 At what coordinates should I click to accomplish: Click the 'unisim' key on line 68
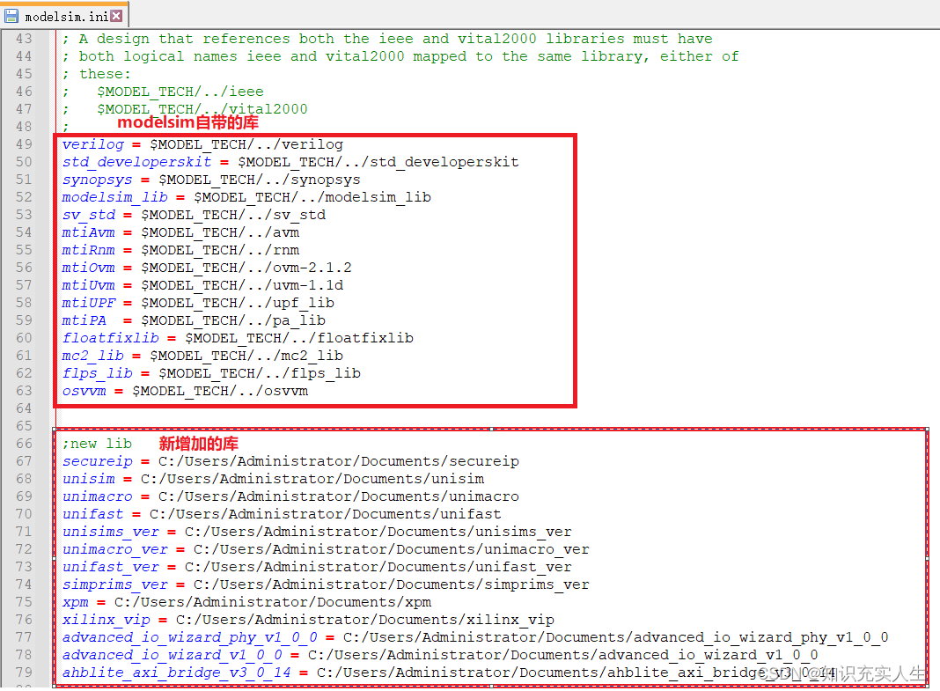(x=89, y=479)
